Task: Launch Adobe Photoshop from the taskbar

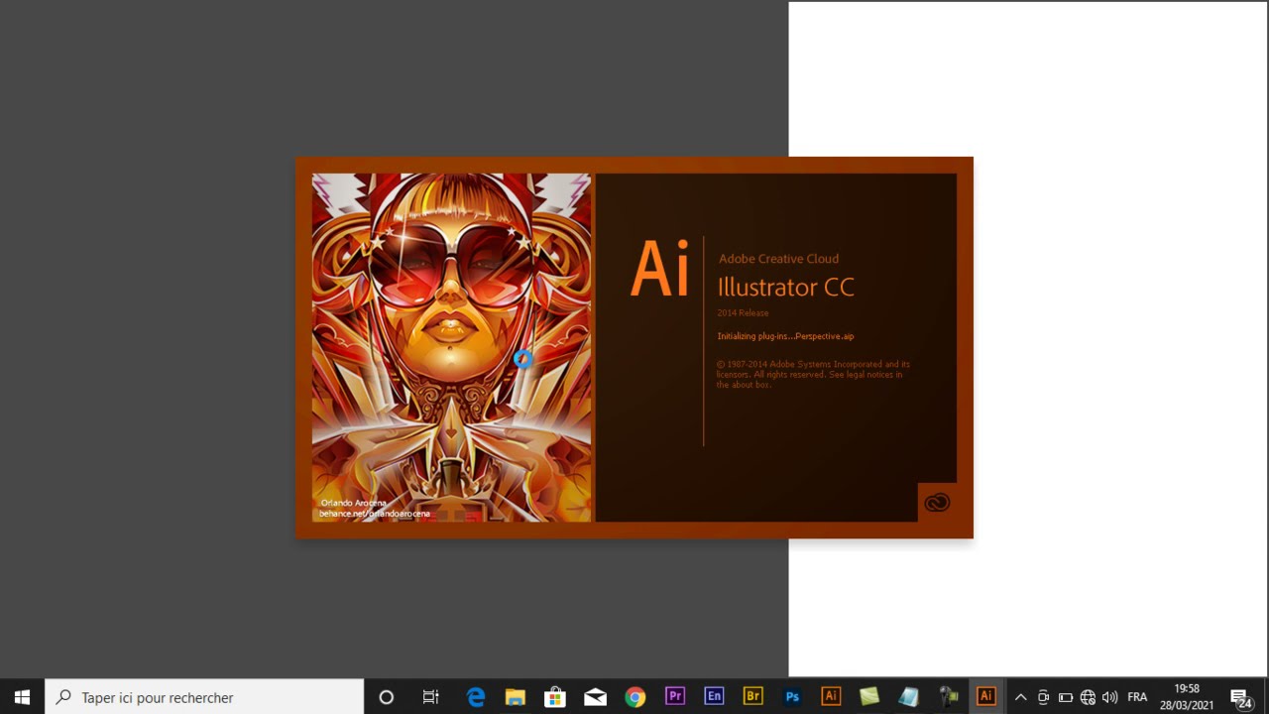Action: tap(792, 697)
